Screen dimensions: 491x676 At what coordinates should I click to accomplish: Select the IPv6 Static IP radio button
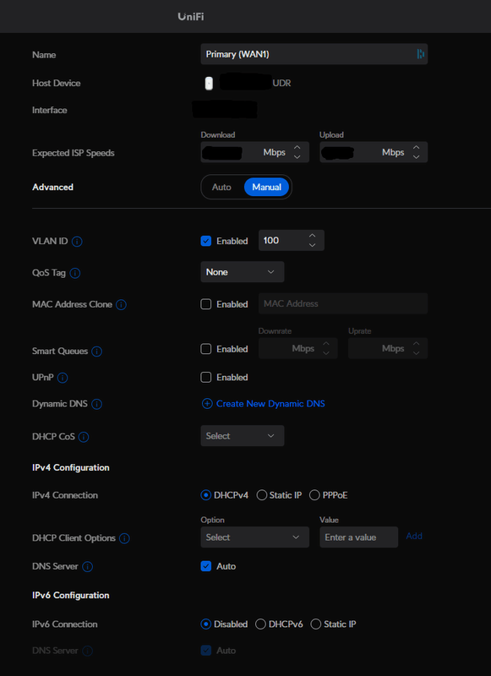click(316, 624)
